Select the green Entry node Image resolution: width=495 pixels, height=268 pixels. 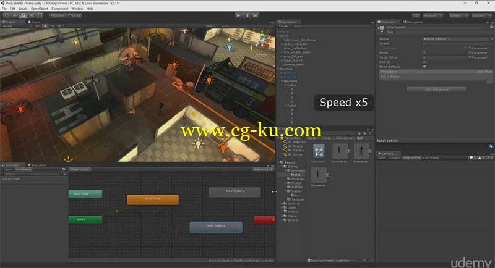85,219
